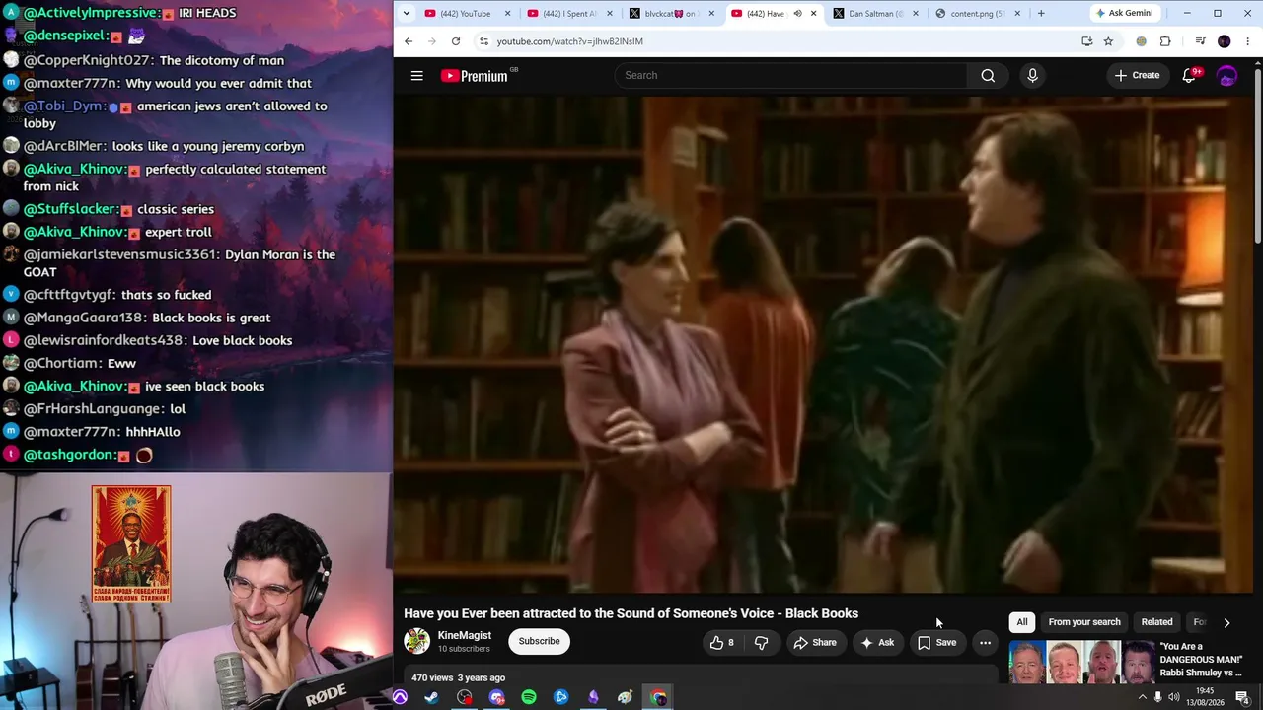Open the volume control in system tray
The height and width of the screenshot is (710, 1263).
coord(1174,697)
